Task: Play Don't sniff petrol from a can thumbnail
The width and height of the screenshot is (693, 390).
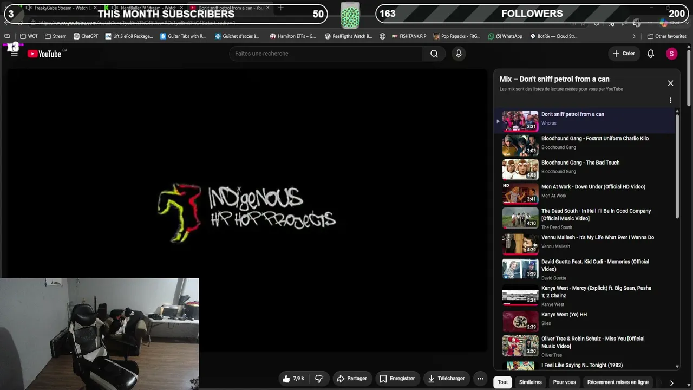Action: pos(520,121)
